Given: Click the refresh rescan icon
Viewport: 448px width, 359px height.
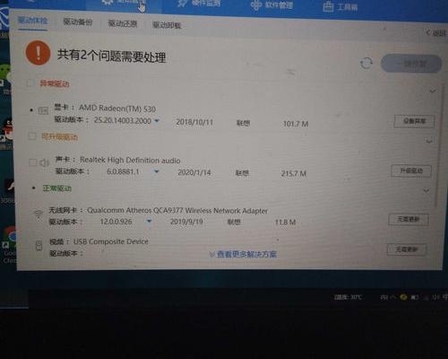Looking at the screenshot, I should 366,63.
